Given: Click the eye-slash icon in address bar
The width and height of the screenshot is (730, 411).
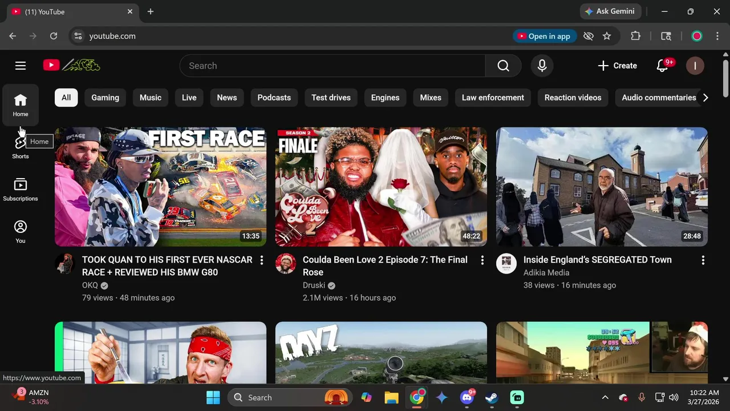Looking at the screenshot, I should [x=589, y=36].
